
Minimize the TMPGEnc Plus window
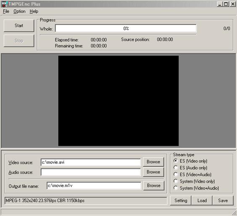[x=220, y=4]
